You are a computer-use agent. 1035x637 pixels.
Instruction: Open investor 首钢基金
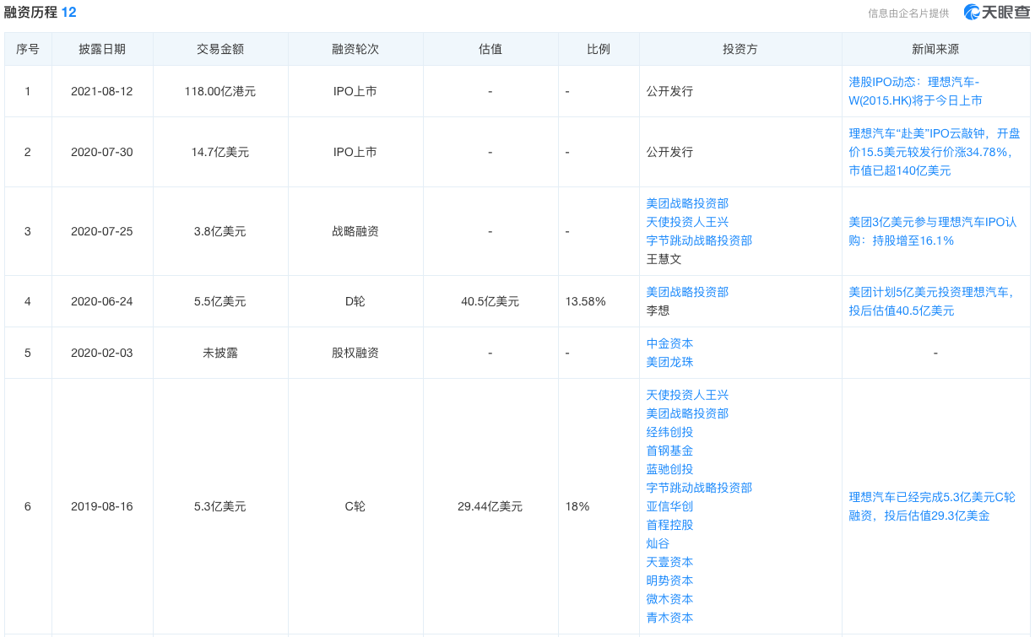point(669,451)
